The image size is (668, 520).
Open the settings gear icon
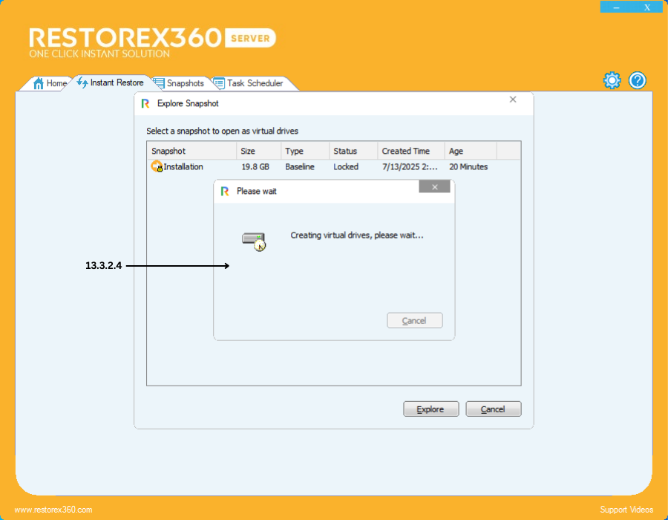pos(612,80)
